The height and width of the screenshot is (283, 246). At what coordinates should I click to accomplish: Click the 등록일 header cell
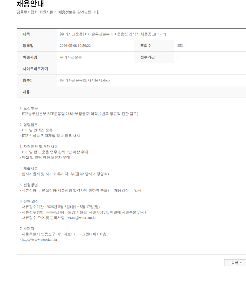[x=37, y=46]
